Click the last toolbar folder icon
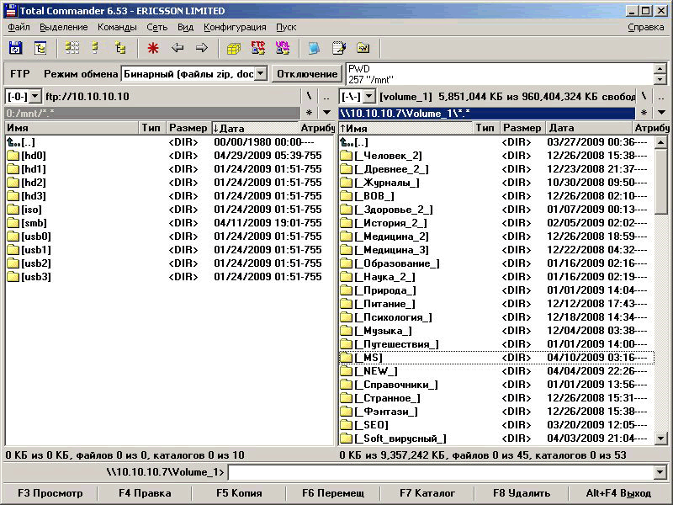673x505 pixels. click(x=363, y=48)
